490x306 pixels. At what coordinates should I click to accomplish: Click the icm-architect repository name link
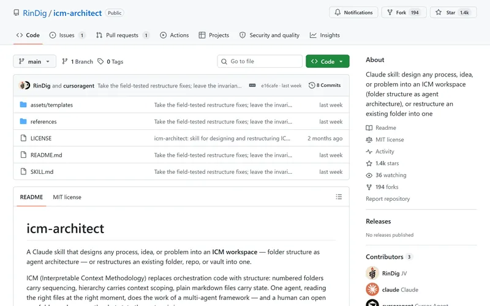(x=78, y=13)
